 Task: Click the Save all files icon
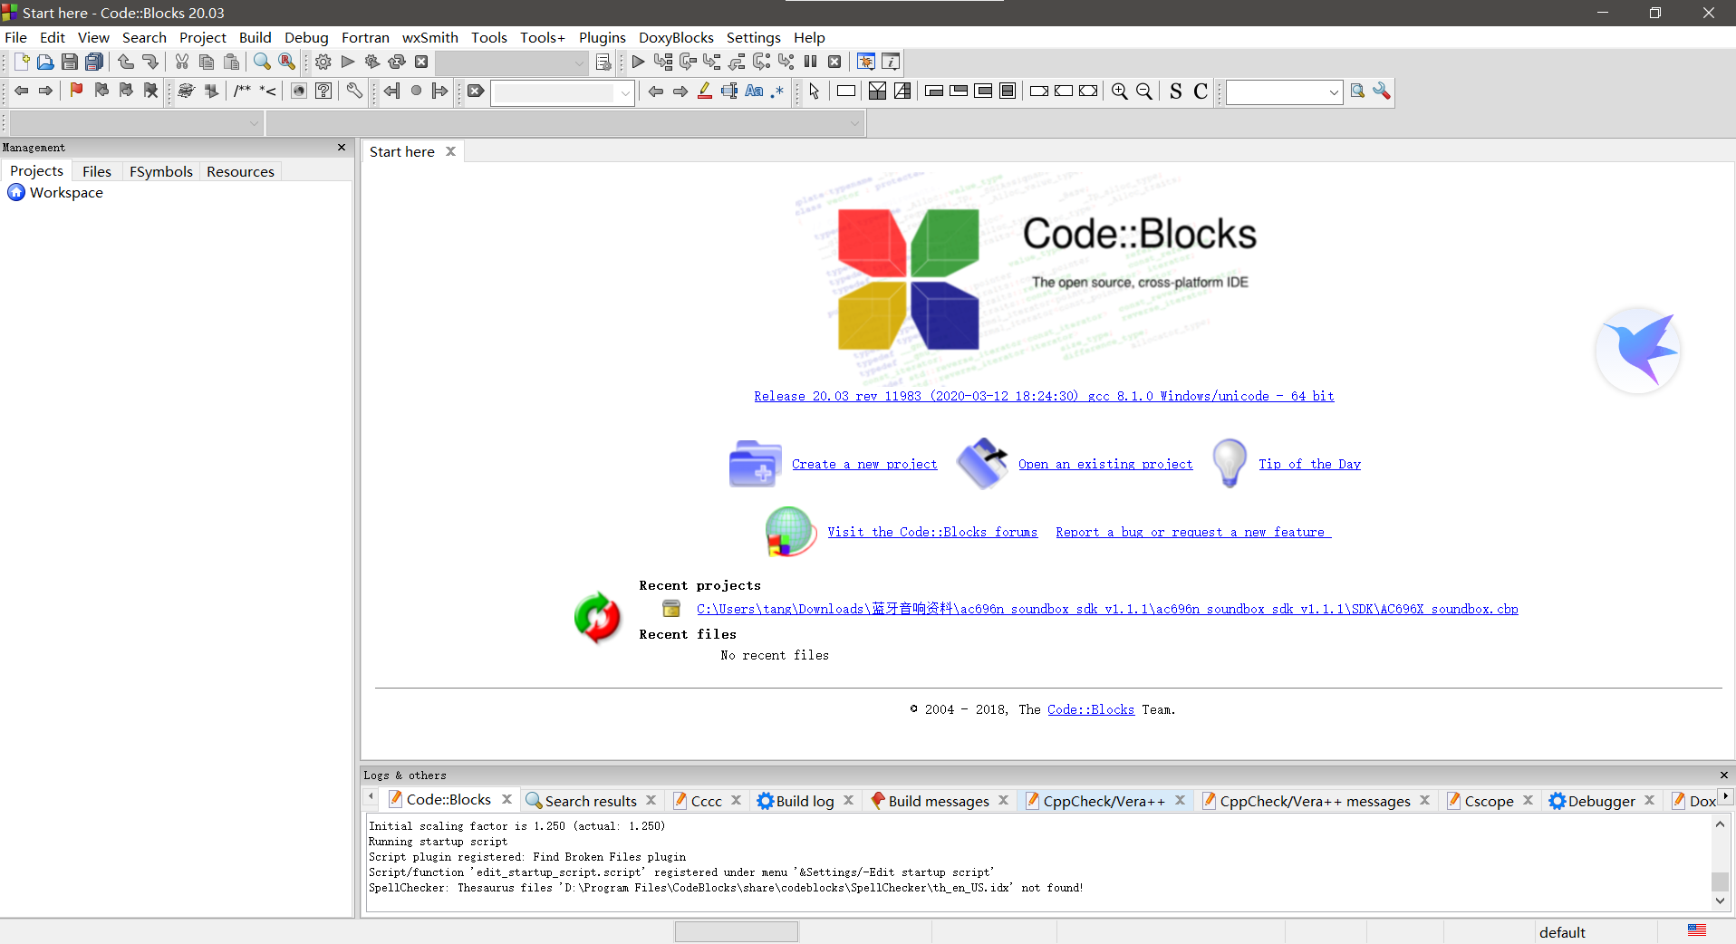(x=94, y=62)
